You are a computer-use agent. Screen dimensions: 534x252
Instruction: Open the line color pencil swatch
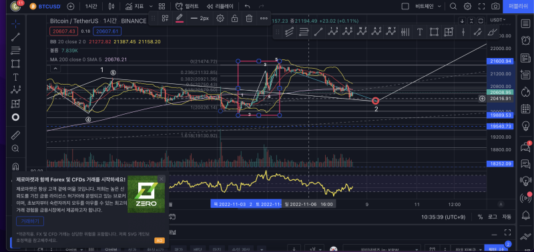pos(180,19)
